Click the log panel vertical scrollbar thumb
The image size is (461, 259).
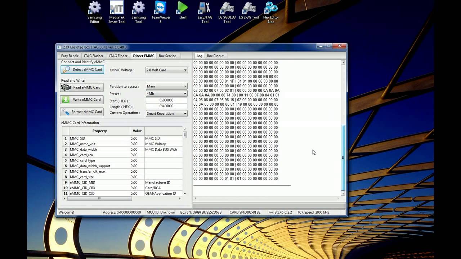[343, 158]
